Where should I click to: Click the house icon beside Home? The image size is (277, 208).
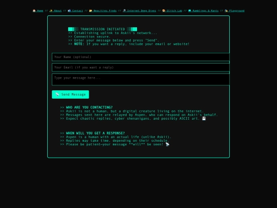34,11
